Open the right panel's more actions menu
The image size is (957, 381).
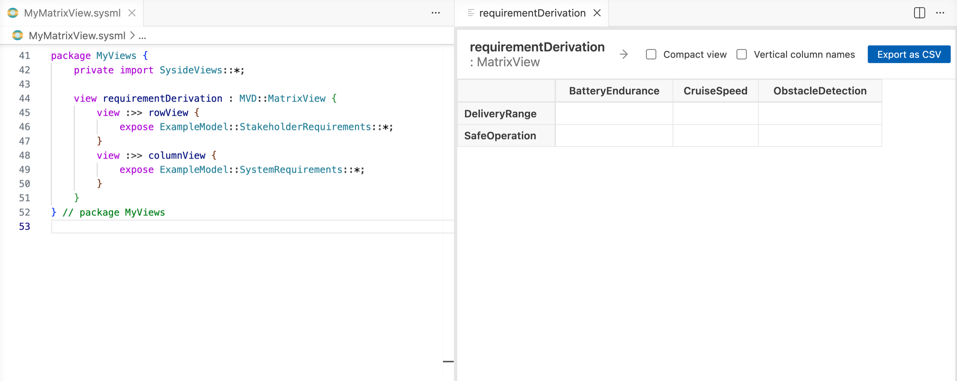point(940,13)
